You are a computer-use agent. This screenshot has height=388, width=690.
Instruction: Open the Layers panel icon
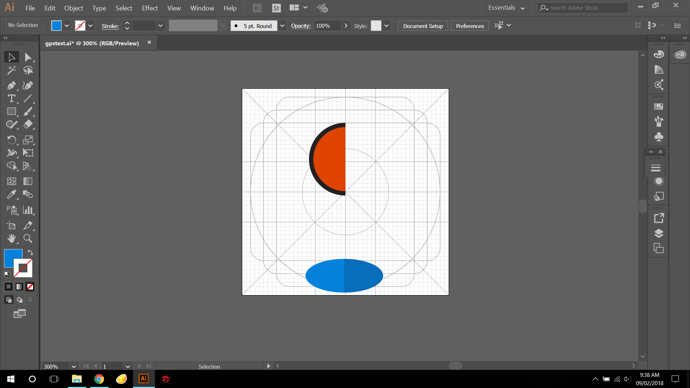pos(658,234)
